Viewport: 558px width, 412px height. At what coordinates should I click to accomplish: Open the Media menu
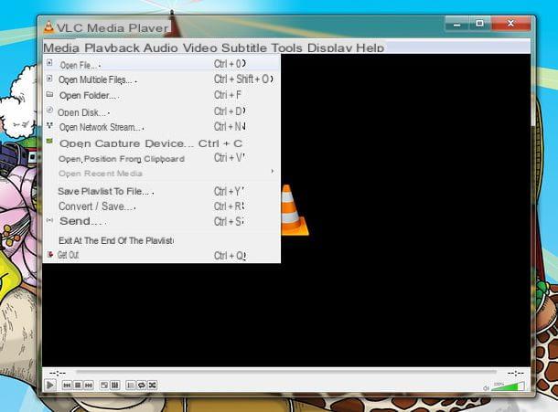(61, 48)
